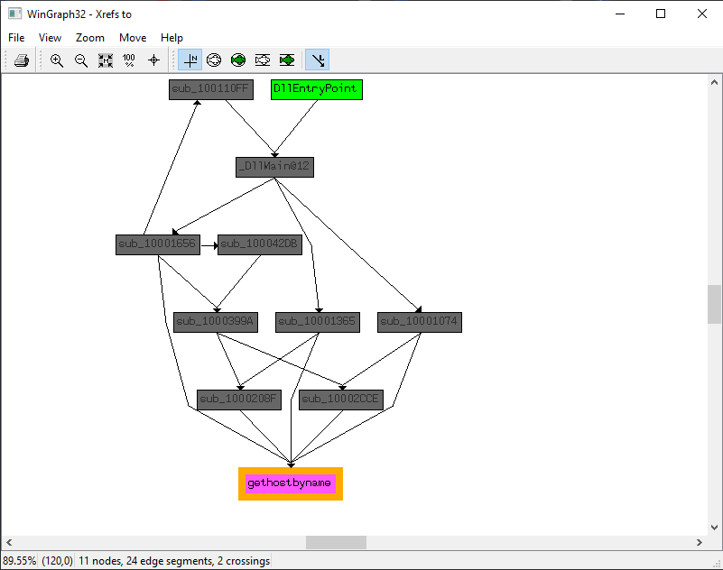Viewport: 723px width, 570px height.
Task: Open the File menu
Action: point(16,38)
